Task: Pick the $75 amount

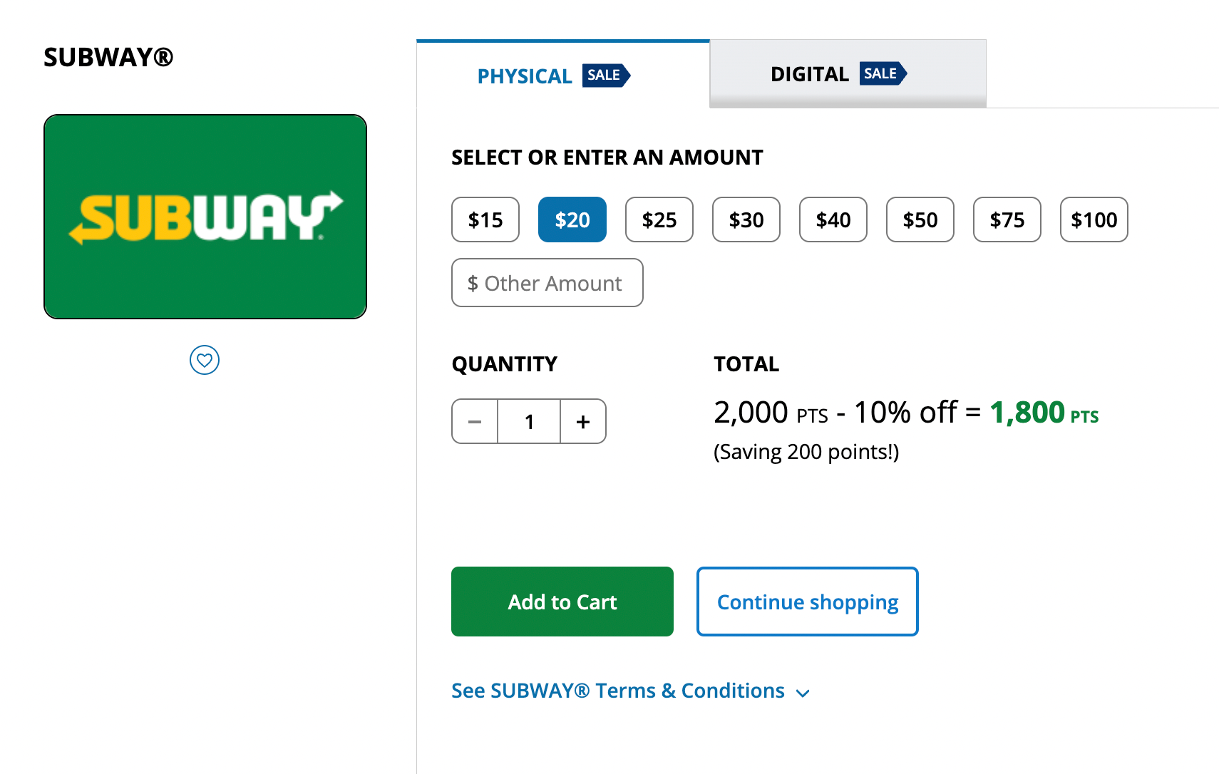Action: coord(1007,220)
